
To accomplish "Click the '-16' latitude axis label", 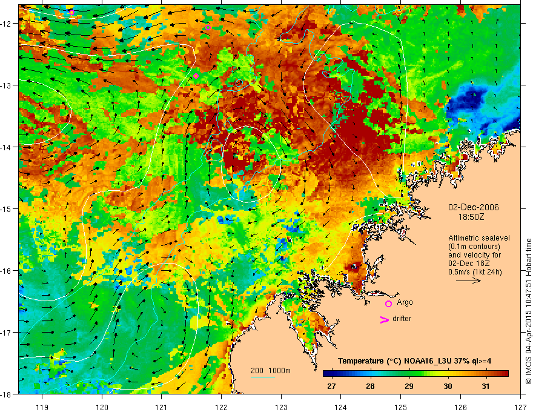I will (x=6, y=271).
